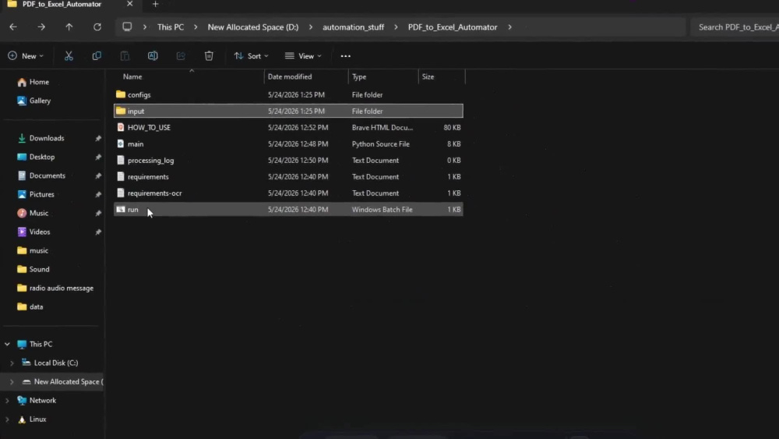The width and height of the screenshot is (779, 439).
Task: Go to automation_stuff breadcrumb
Action: tap(353, 27)
